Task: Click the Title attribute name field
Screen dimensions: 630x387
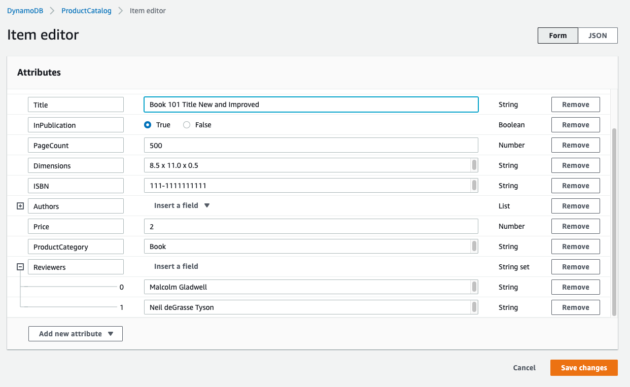Action: [x=76, y=104]
